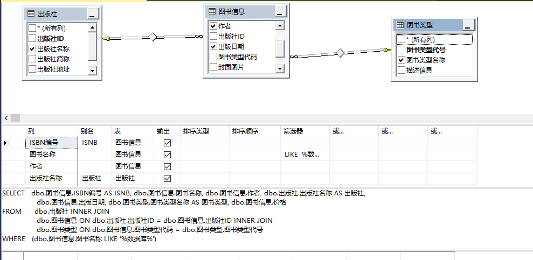Click the 图书信息 table title bar
The image size is (533, 260).
coord(246,11)
